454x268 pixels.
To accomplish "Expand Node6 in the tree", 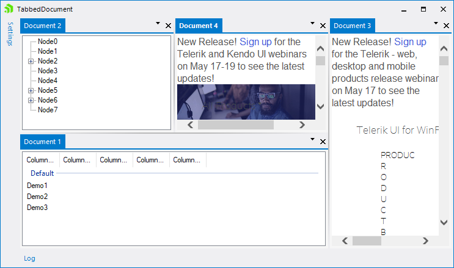I will tap(31, 100).
